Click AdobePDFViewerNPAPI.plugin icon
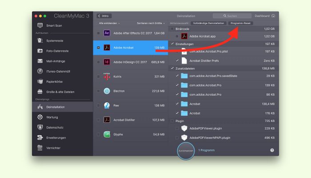Screen dimensions: 311x178 (184, 138)
